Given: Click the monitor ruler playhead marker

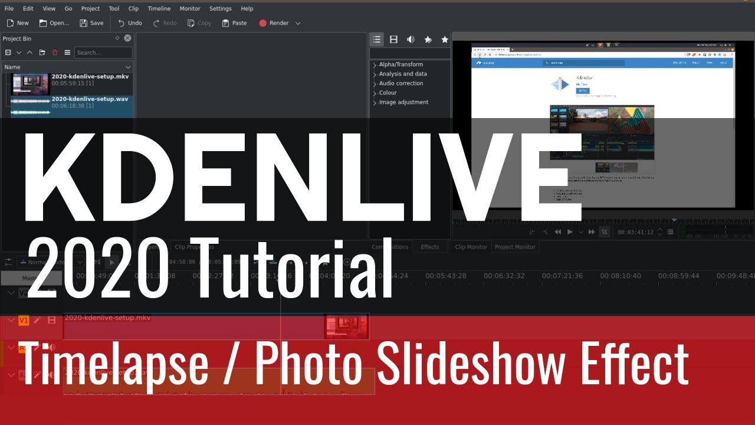Looking at the screenshot, I should point(674,220).
